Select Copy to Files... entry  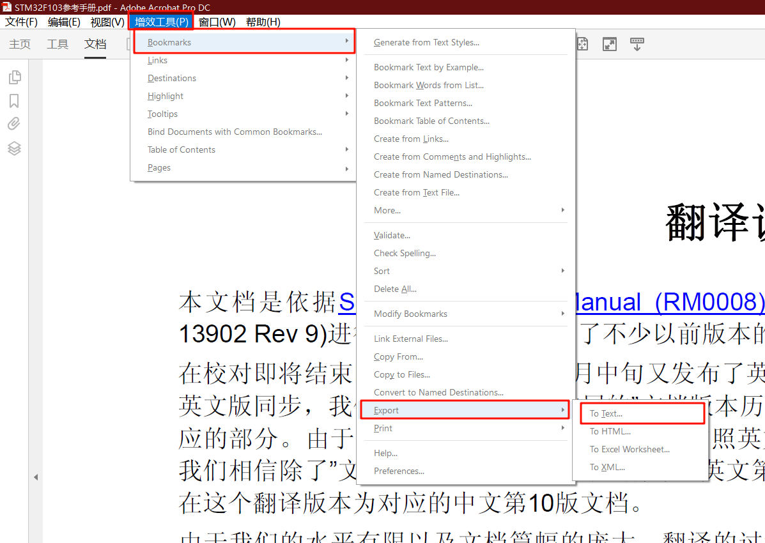[x=466, y=375]
